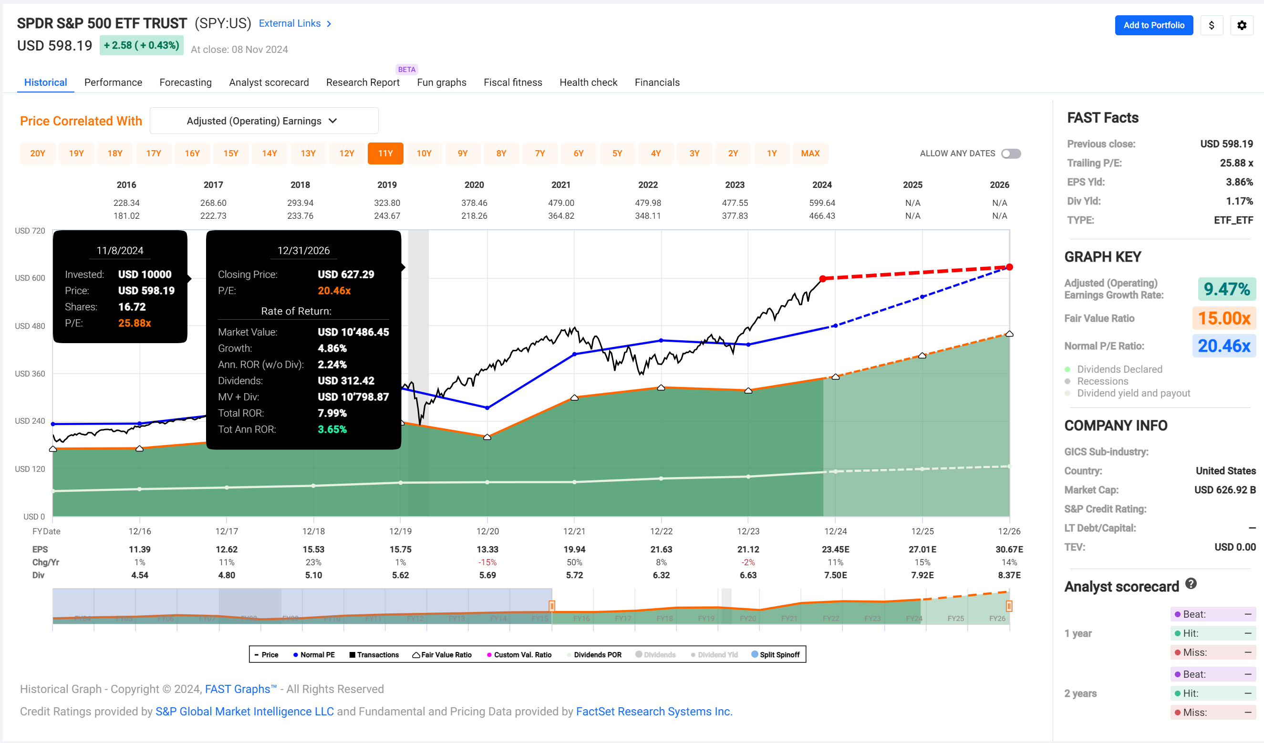
Task: Enable the Dividend Yld legend item
Action: [x=714, y=654]
